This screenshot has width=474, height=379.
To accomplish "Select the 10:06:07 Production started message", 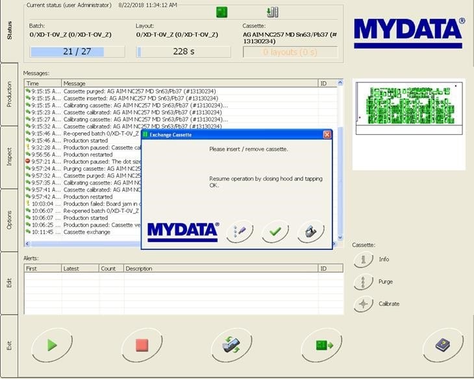I will pyautogui.click(x=83, y=218).
